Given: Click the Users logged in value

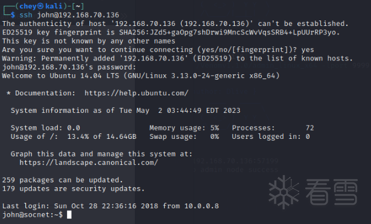Looking at the screenshot, I should [x=307, y=136].
